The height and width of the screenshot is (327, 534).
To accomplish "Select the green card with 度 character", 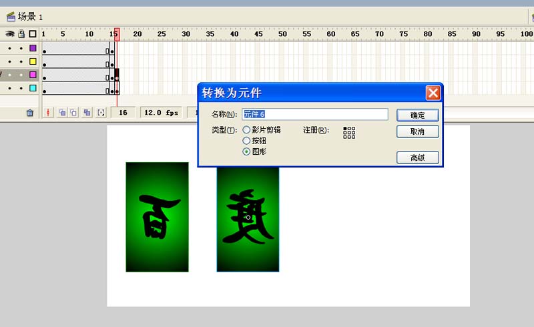I will [248, 219].
